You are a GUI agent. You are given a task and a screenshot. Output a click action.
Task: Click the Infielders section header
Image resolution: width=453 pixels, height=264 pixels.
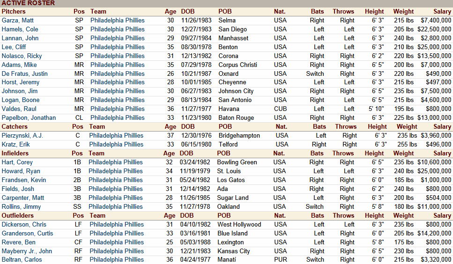tap(15, 154)
